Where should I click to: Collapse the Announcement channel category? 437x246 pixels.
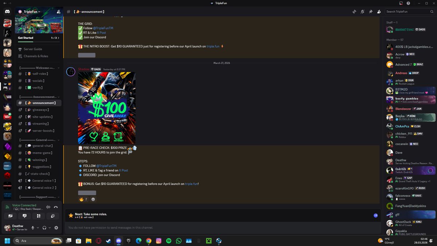pyautogui.click(x=39, y=97)
